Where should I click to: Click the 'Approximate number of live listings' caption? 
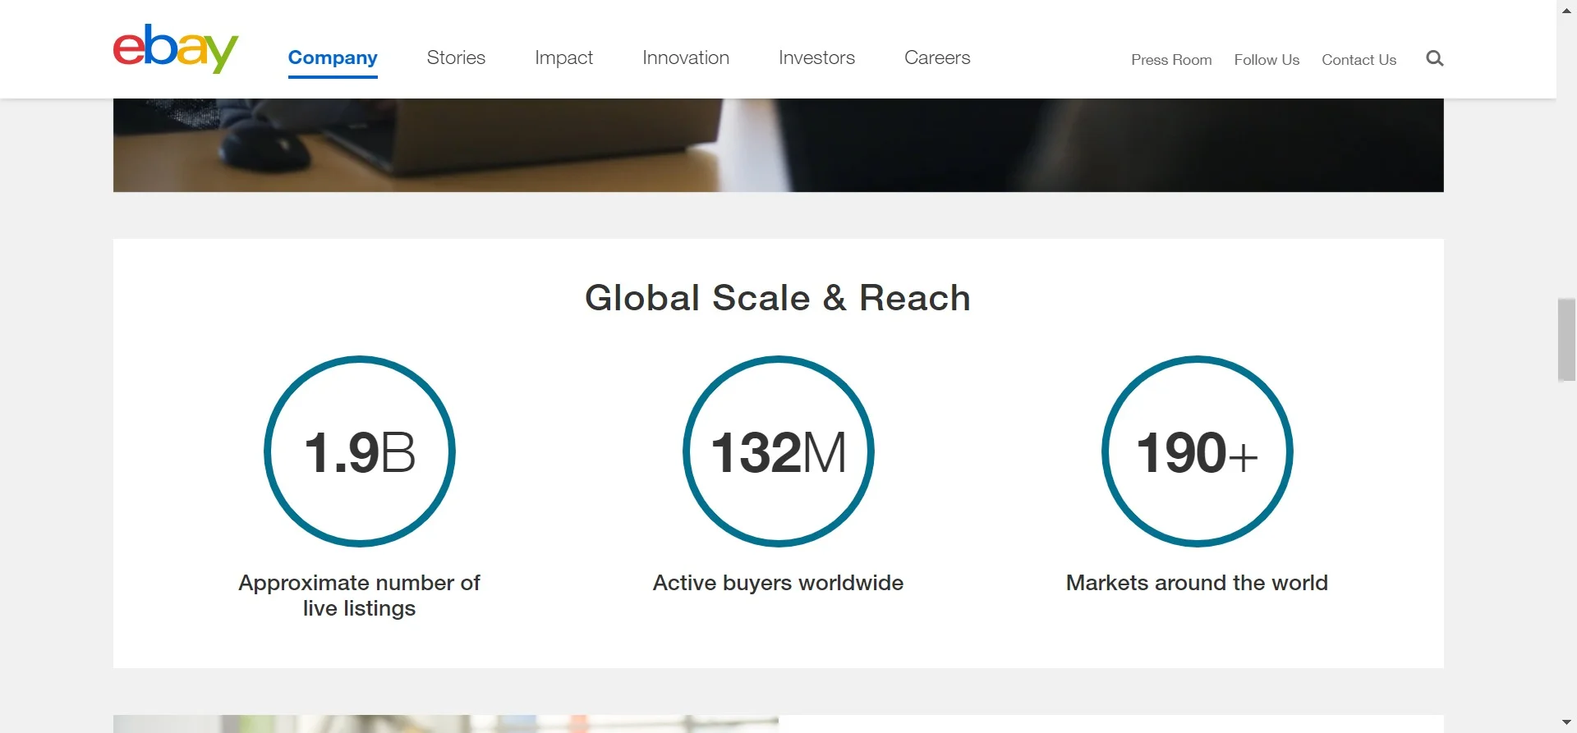click(x=360, y=595)
